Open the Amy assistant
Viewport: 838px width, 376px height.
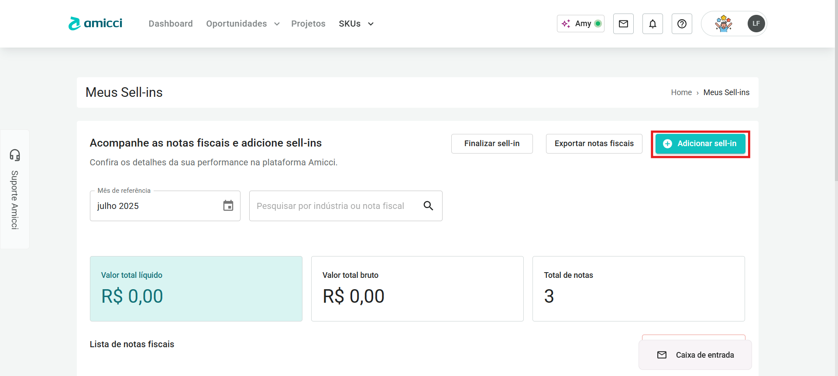click(580, 24)
